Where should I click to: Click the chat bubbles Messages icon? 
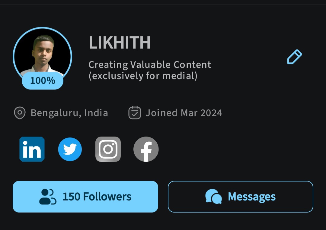tap(213, 197)
